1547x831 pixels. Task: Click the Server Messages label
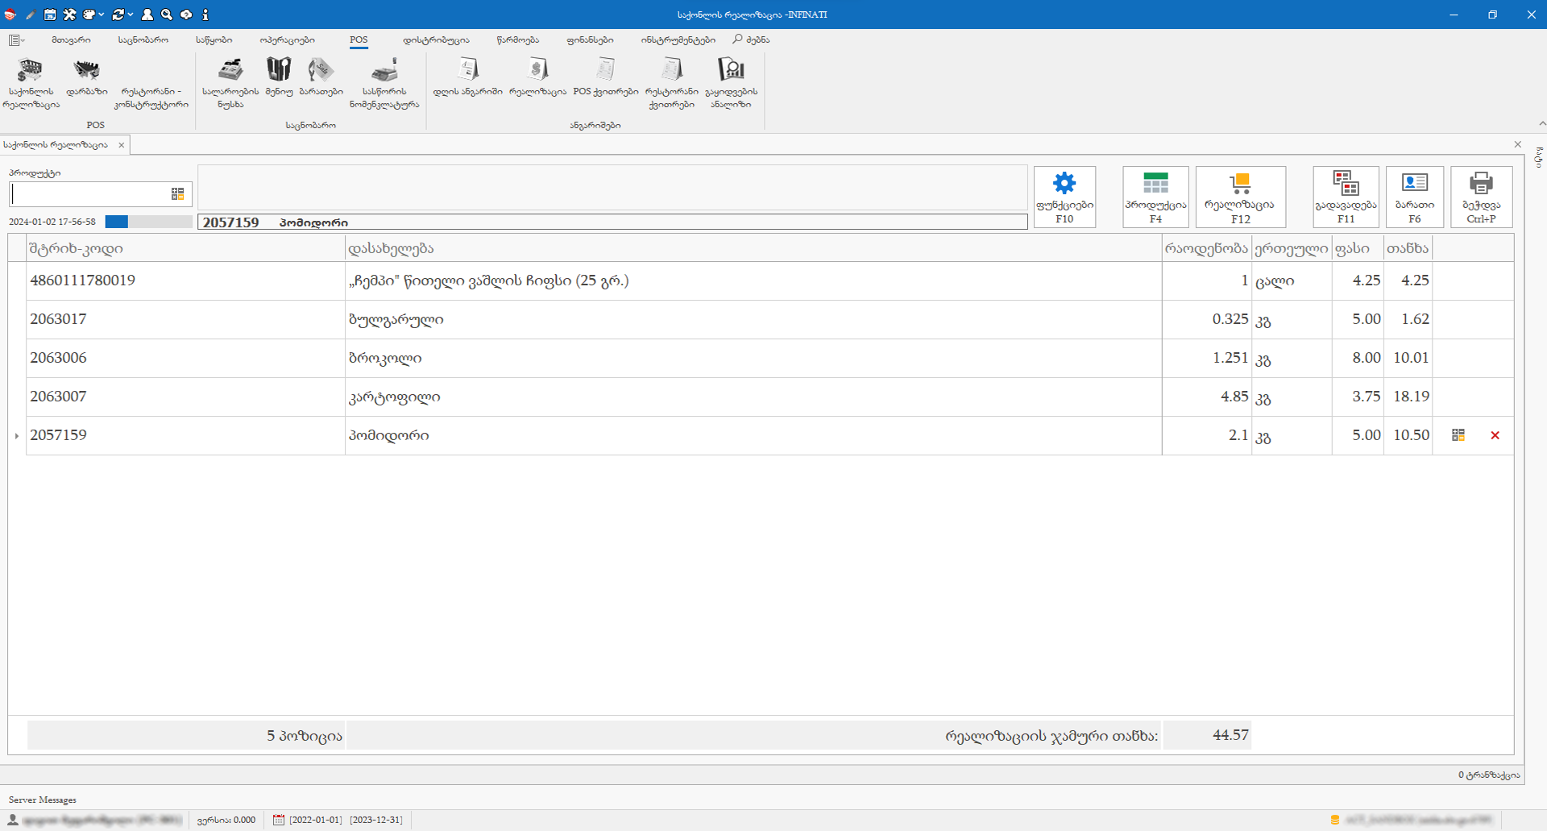click(x=43, y=800)
